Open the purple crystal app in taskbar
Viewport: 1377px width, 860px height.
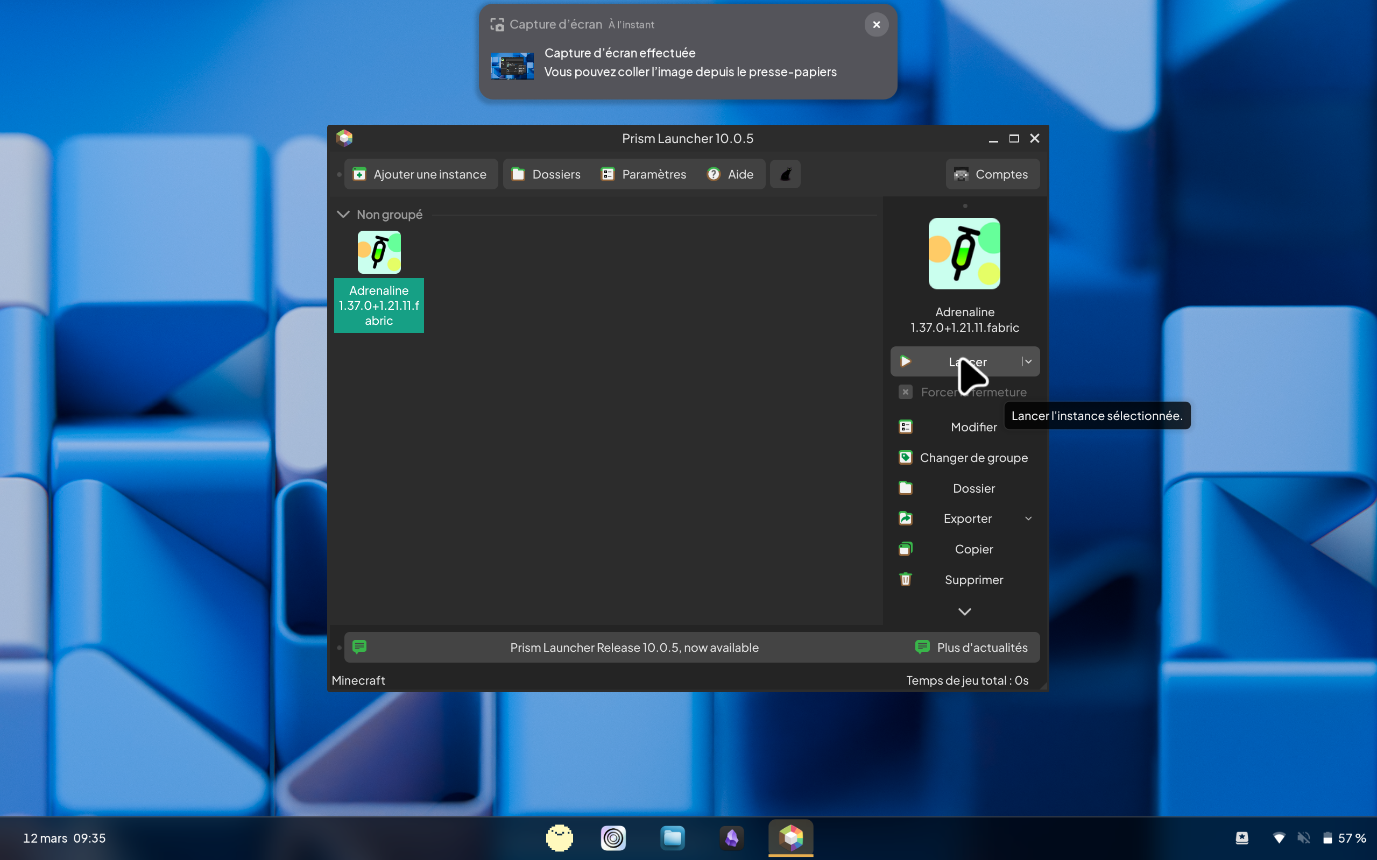732,838
